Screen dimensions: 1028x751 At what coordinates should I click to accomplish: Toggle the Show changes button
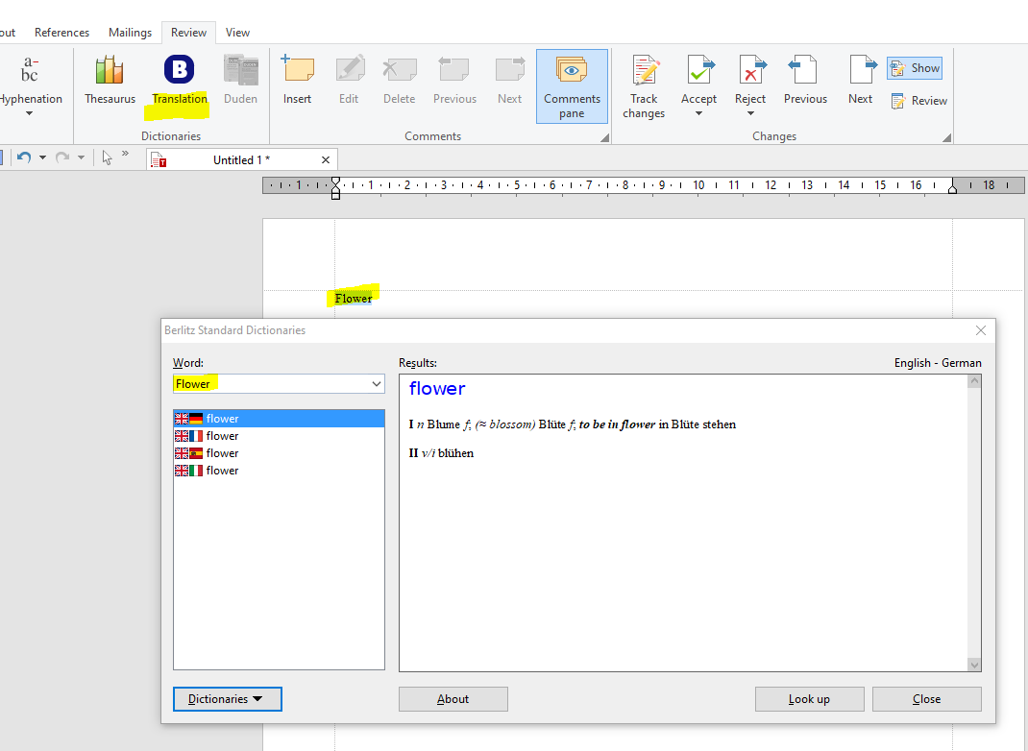[x=914, y=68]
